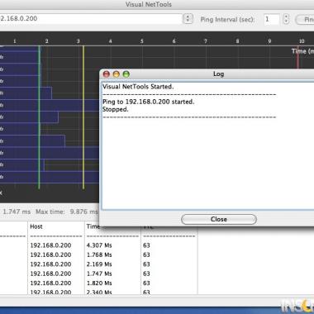Select the row with time 4.307 Ms
314x314 pixels.
point(99,245)
